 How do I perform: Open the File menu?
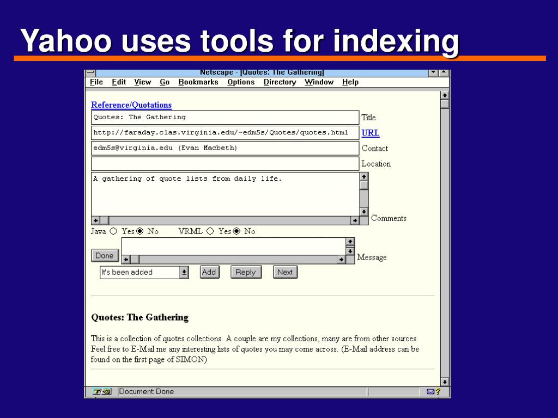coord(96,82)
